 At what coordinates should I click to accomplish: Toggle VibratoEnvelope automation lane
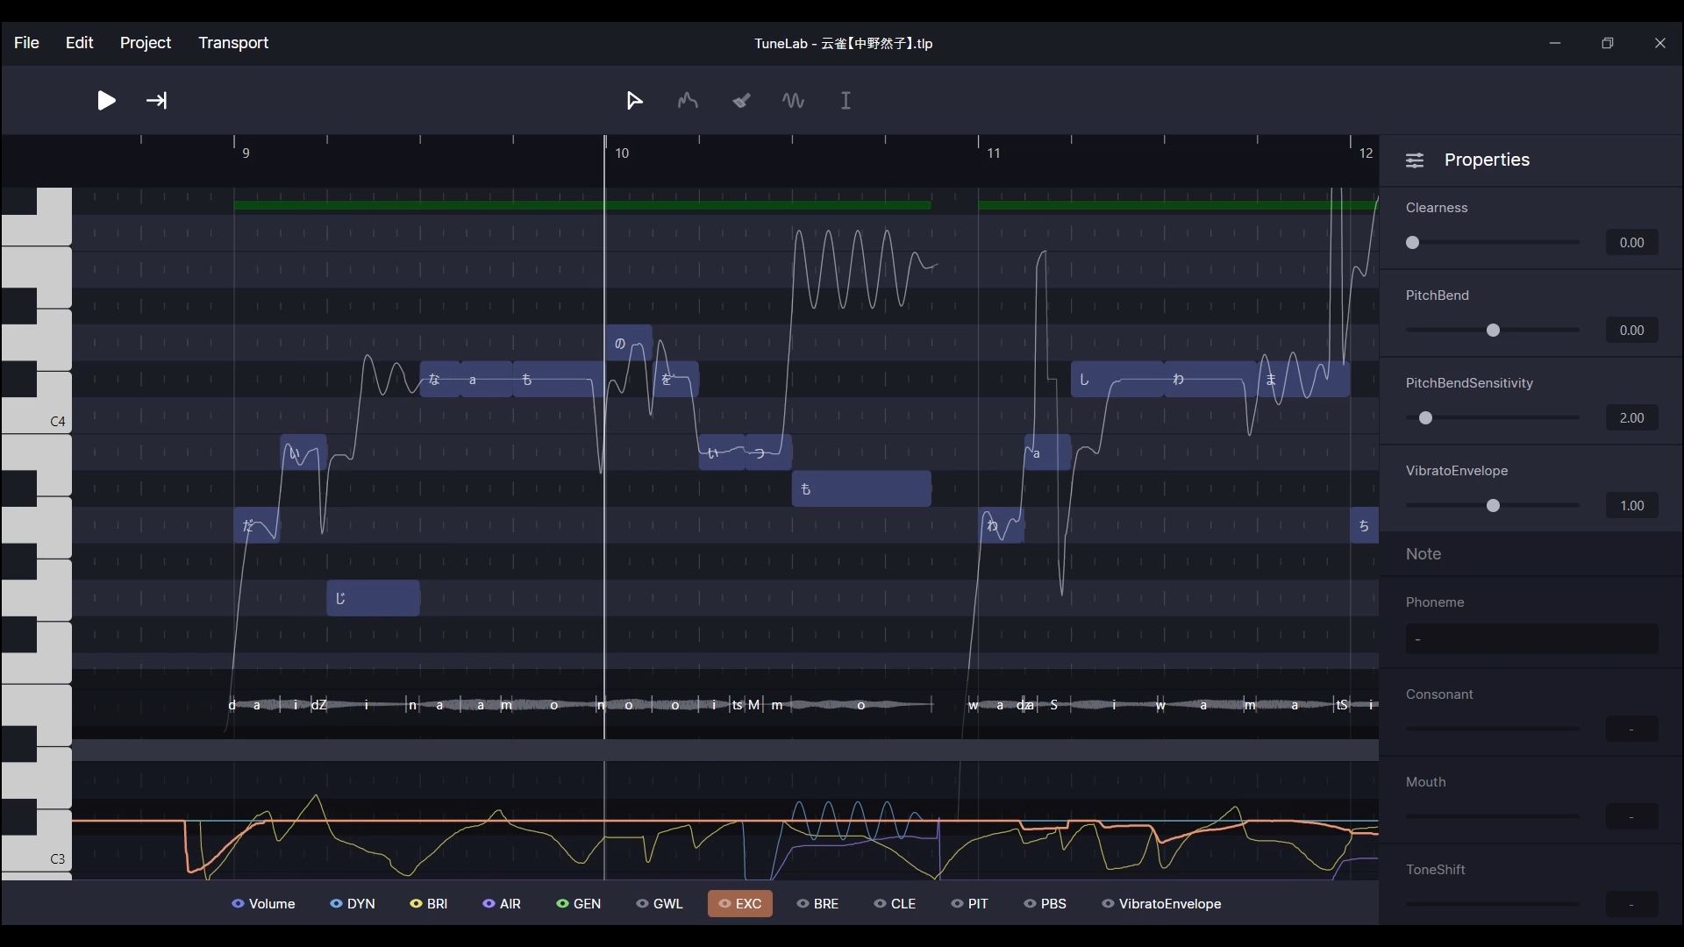point(1161,904)
